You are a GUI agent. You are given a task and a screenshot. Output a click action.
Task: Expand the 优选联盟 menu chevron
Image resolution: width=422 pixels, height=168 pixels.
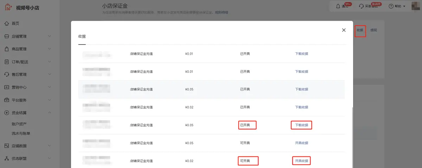pos(49,159)
